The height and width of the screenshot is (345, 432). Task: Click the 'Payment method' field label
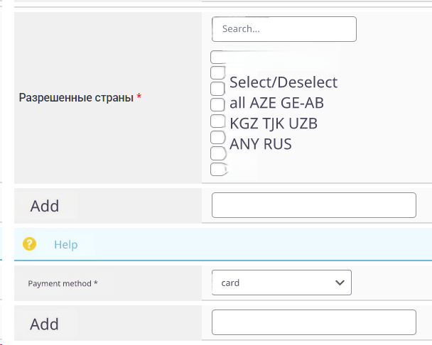click(63, 283)
